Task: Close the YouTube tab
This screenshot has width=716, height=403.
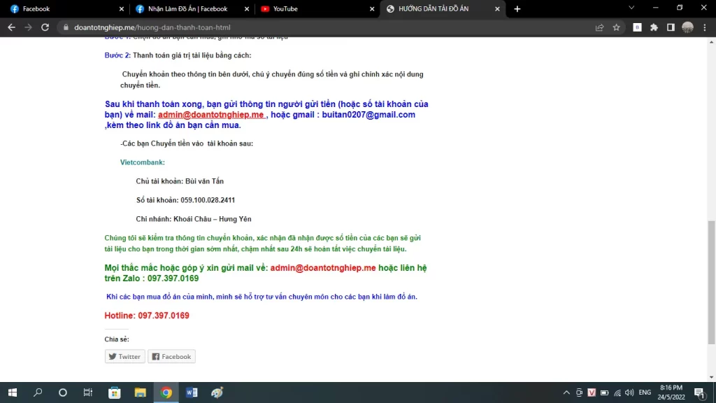Action: pos(371,9)
